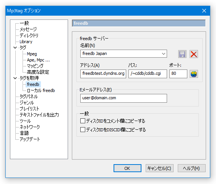Select the タグ category in the tree

(x=23, y=48)
